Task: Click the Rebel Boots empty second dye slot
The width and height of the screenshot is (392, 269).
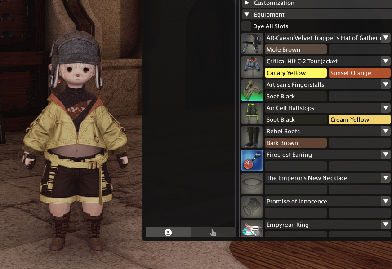Action: coord(360,143)
